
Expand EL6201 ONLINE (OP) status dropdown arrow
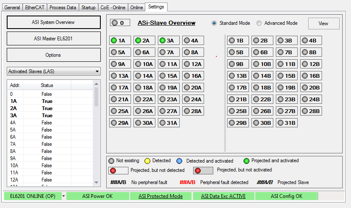click(x=63, y=196)
